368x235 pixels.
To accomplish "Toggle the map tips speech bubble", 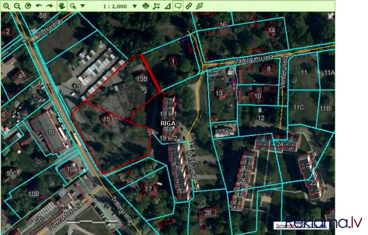I will [x=178, y=6].
